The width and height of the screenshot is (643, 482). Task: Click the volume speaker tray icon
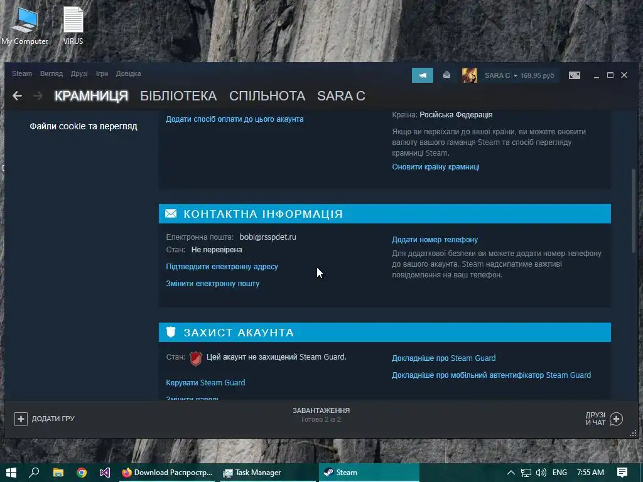coord(541,473)
